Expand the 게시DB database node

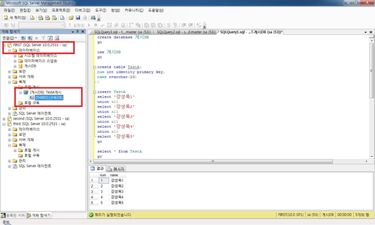[x=15, y=66]
